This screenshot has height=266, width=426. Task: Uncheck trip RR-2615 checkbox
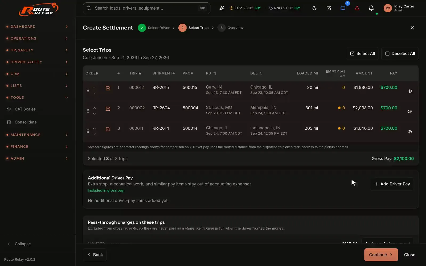[x=108, y=88]
